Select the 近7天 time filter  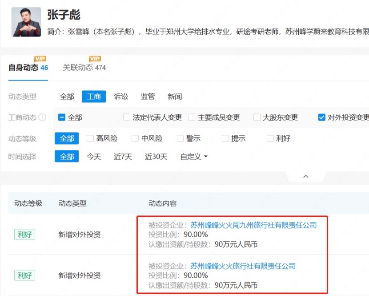(125, 157)
